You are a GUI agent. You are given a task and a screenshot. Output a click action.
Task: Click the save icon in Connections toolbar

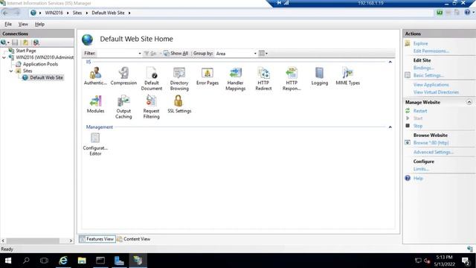[15, 42]
